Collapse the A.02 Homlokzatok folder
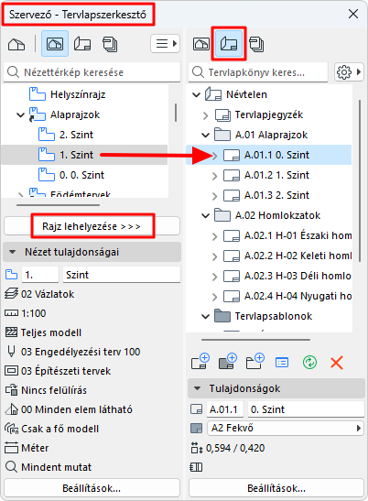This screenshot has height=501, width=368. (205, 215)
